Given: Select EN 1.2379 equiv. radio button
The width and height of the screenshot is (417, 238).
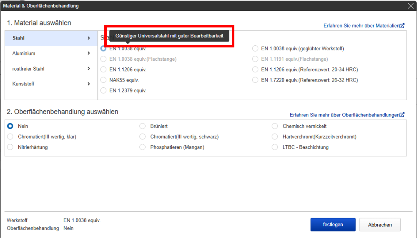Looking at the screenshot, I should (x=103, y=90).
